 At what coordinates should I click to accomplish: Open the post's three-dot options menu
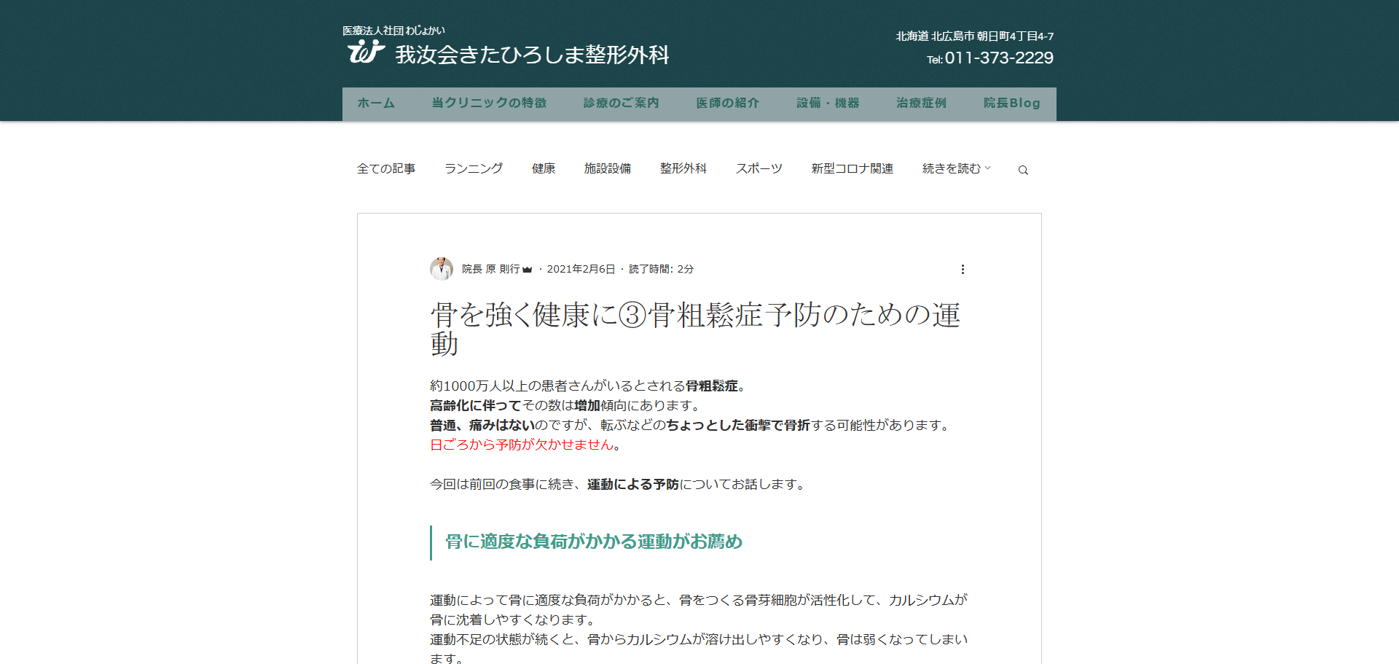pos(963,269)
